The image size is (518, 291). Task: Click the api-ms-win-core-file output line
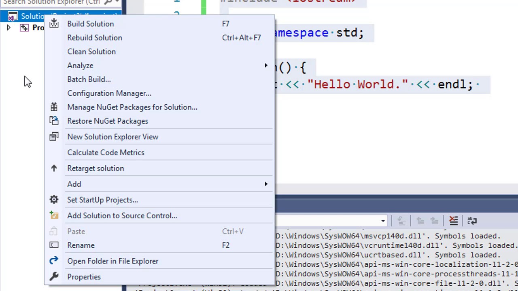(x=397, y=284)
